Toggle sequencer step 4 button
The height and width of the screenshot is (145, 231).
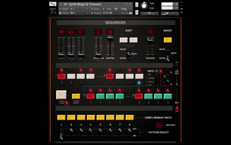click(x=90, y=76)
